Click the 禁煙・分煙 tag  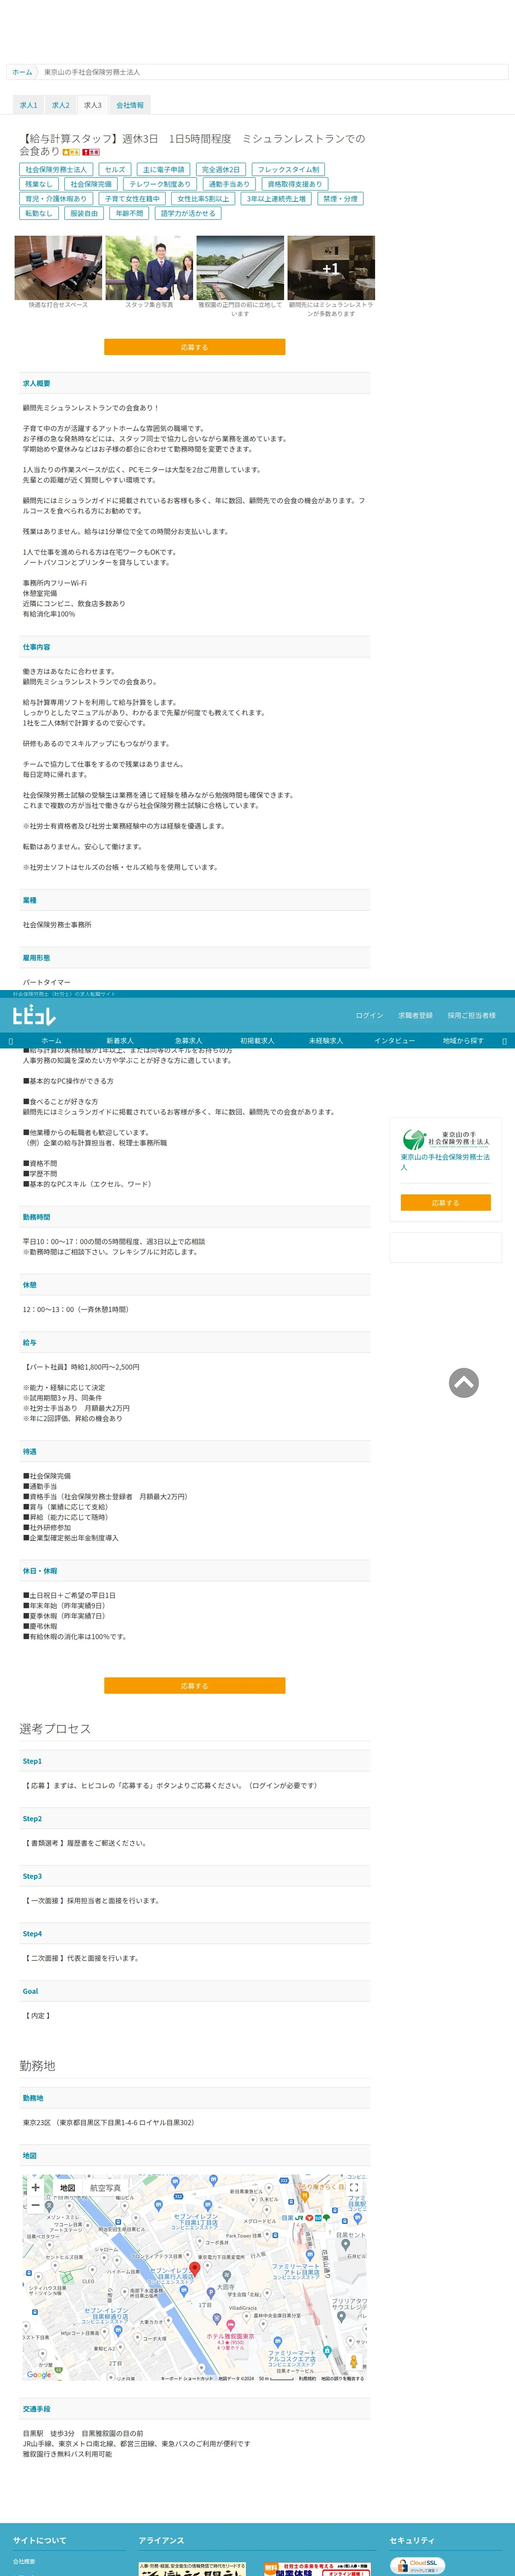340,199
